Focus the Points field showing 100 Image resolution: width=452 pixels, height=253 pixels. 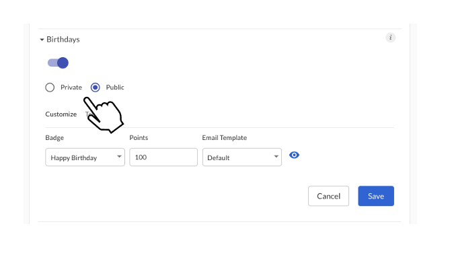click(163, 157)
